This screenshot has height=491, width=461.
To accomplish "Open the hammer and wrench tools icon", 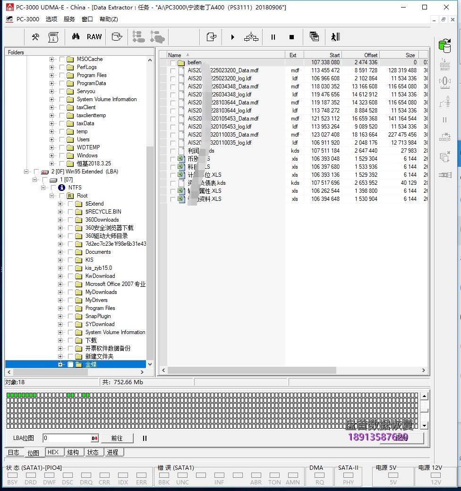I will (35, 37).
